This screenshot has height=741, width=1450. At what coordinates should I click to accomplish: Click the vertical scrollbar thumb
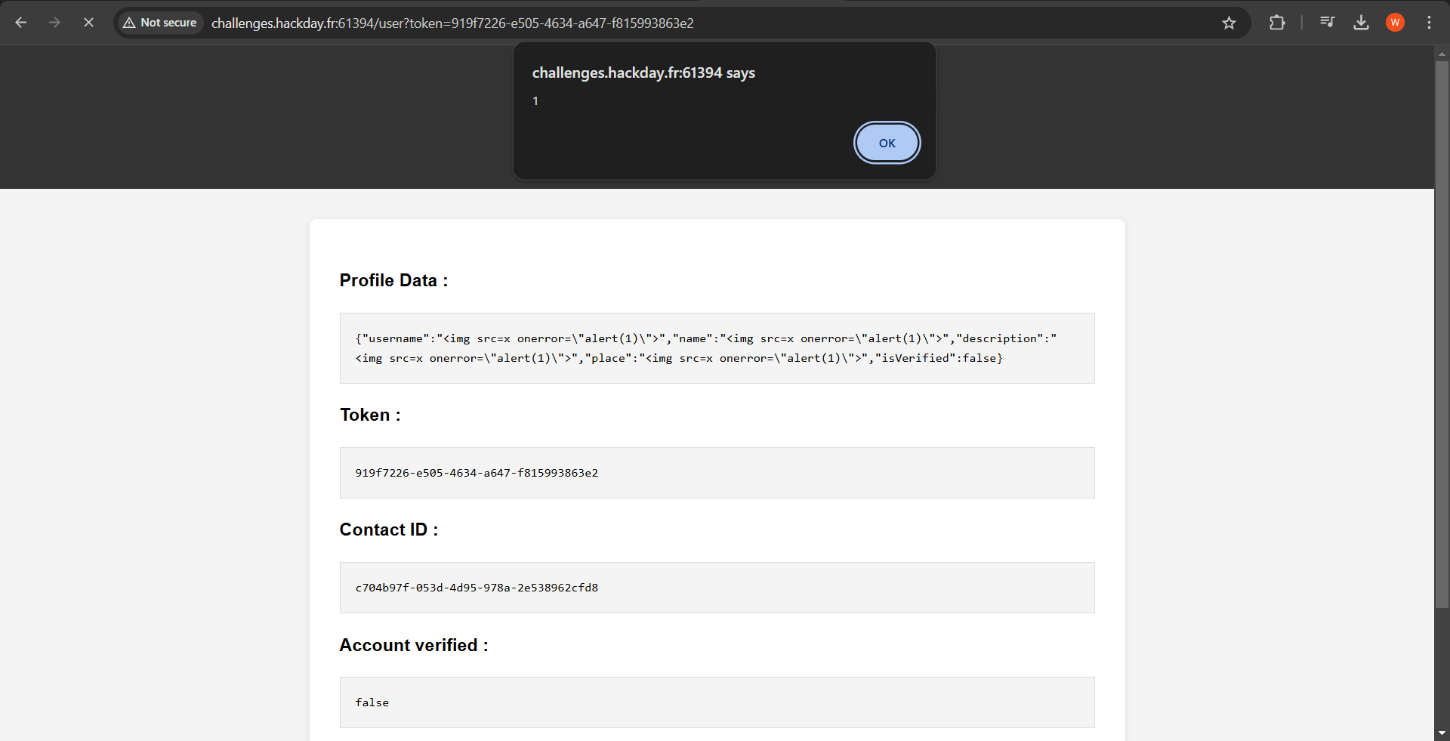coord(1442,332)
